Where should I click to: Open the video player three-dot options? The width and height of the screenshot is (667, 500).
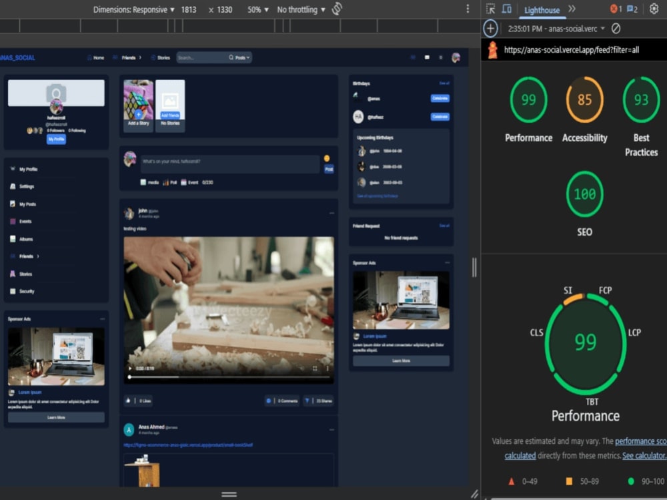pyautogui.click(x=327, y=368)
